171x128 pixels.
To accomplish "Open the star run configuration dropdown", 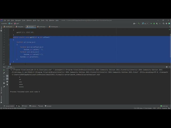I will pyautogui.click(x=145, y=23).
